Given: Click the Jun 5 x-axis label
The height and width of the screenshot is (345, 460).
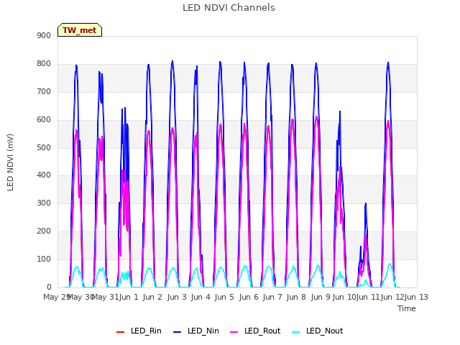Looking at the screenshot, I should (x=224, y=297).
